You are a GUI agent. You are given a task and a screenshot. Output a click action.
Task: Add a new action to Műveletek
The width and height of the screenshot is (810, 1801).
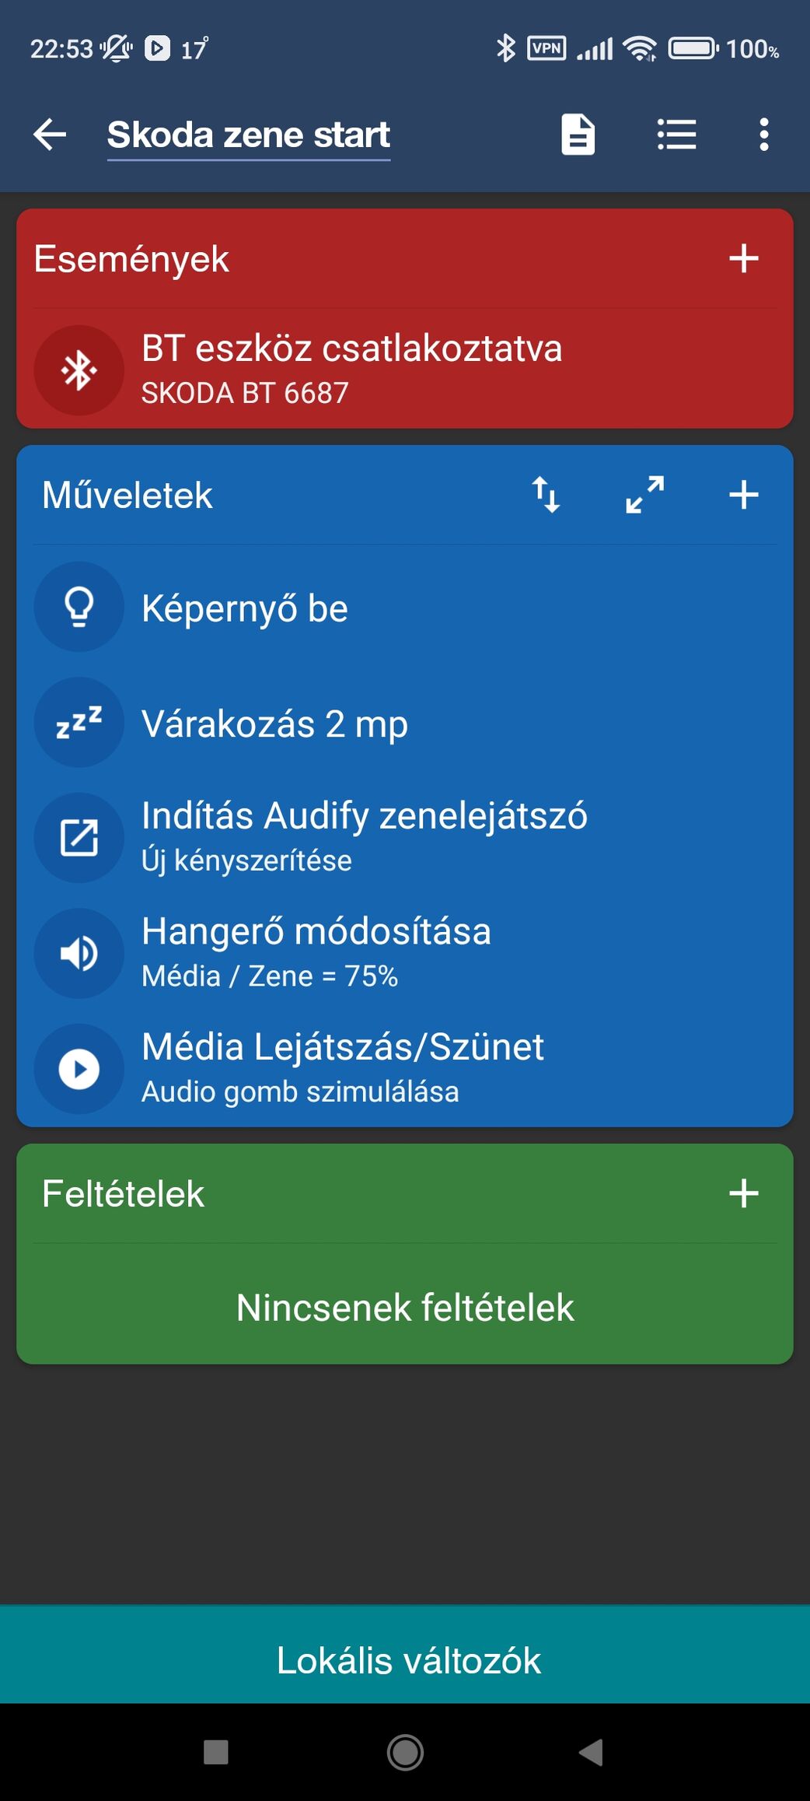tap(743, 495)
